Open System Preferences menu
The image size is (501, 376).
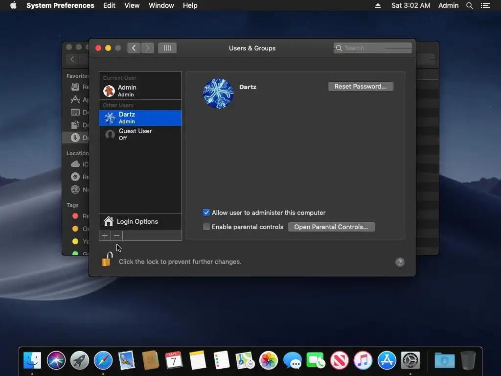[x=60, y=5]
